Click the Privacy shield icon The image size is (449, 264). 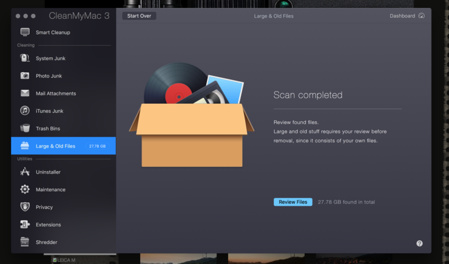coord(25,207)
